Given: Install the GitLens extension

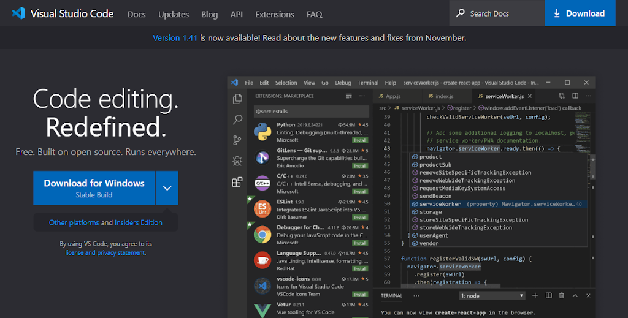Looking at the screenshot, I should tap(360, 166).
